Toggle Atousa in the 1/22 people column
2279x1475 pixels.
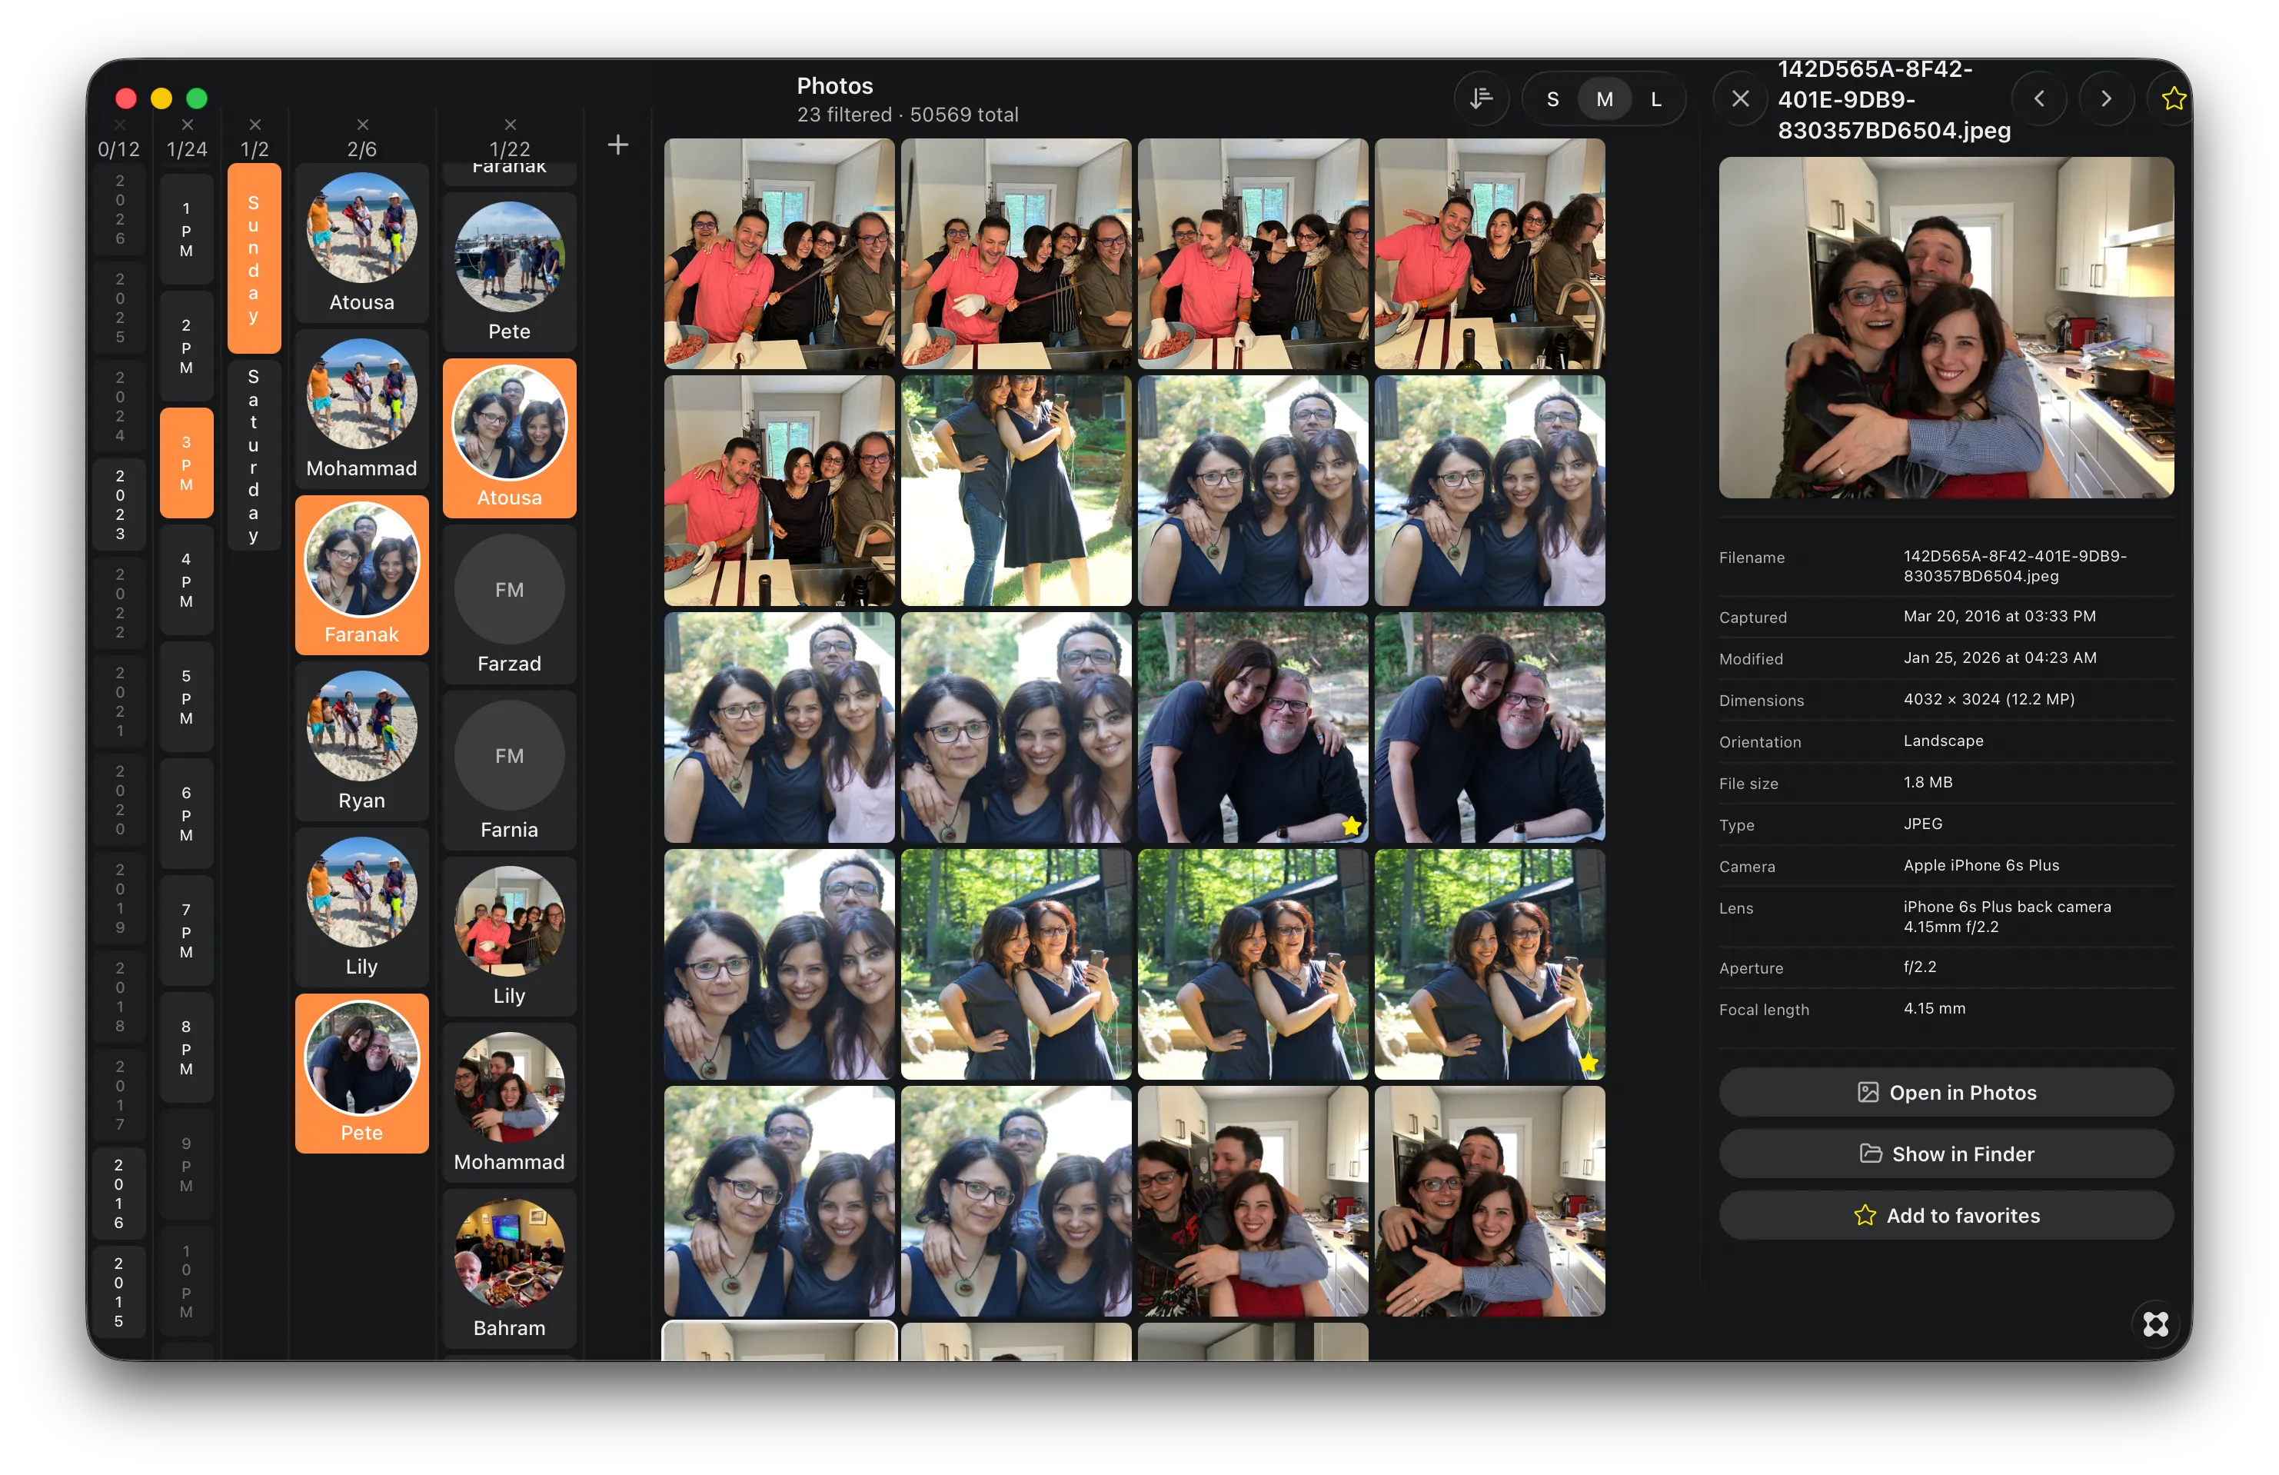point(510,438)
